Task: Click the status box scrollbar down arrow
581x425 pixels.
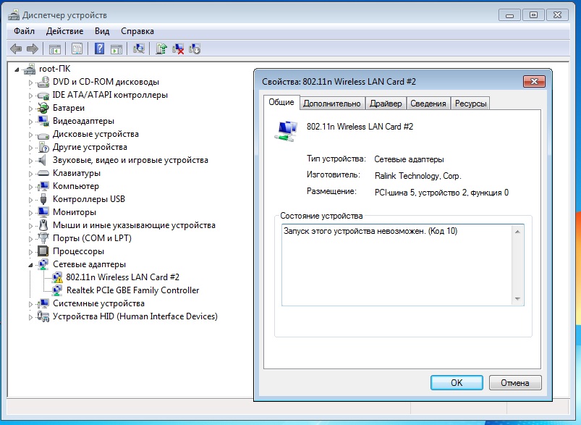Action: tap(517, 298)
